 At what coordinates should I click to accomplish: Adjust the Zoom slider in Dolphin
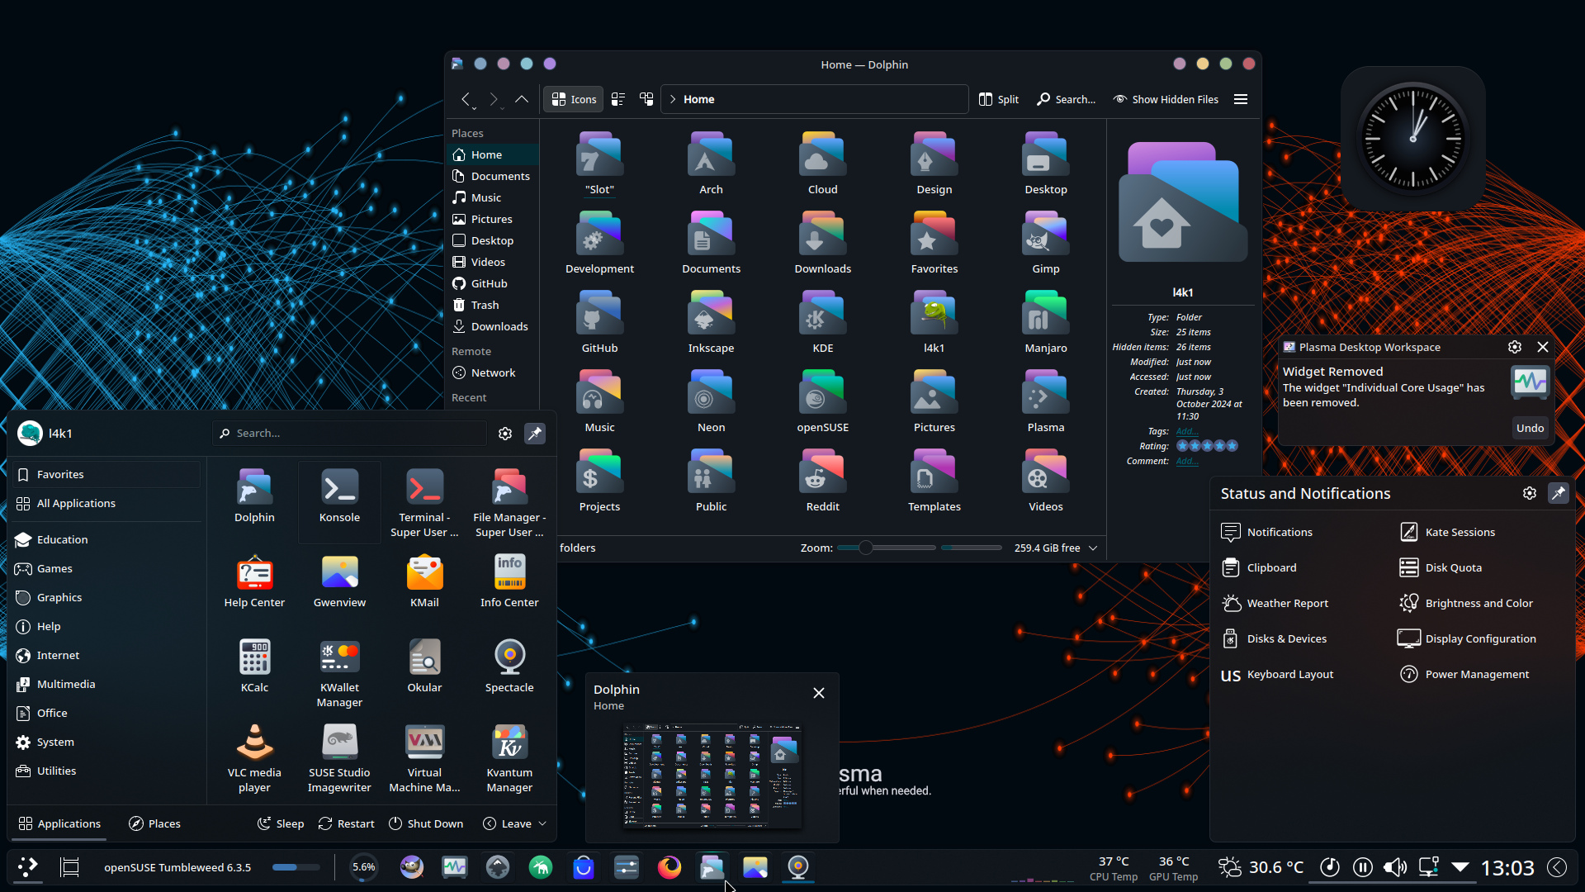(x=865, y=547)
